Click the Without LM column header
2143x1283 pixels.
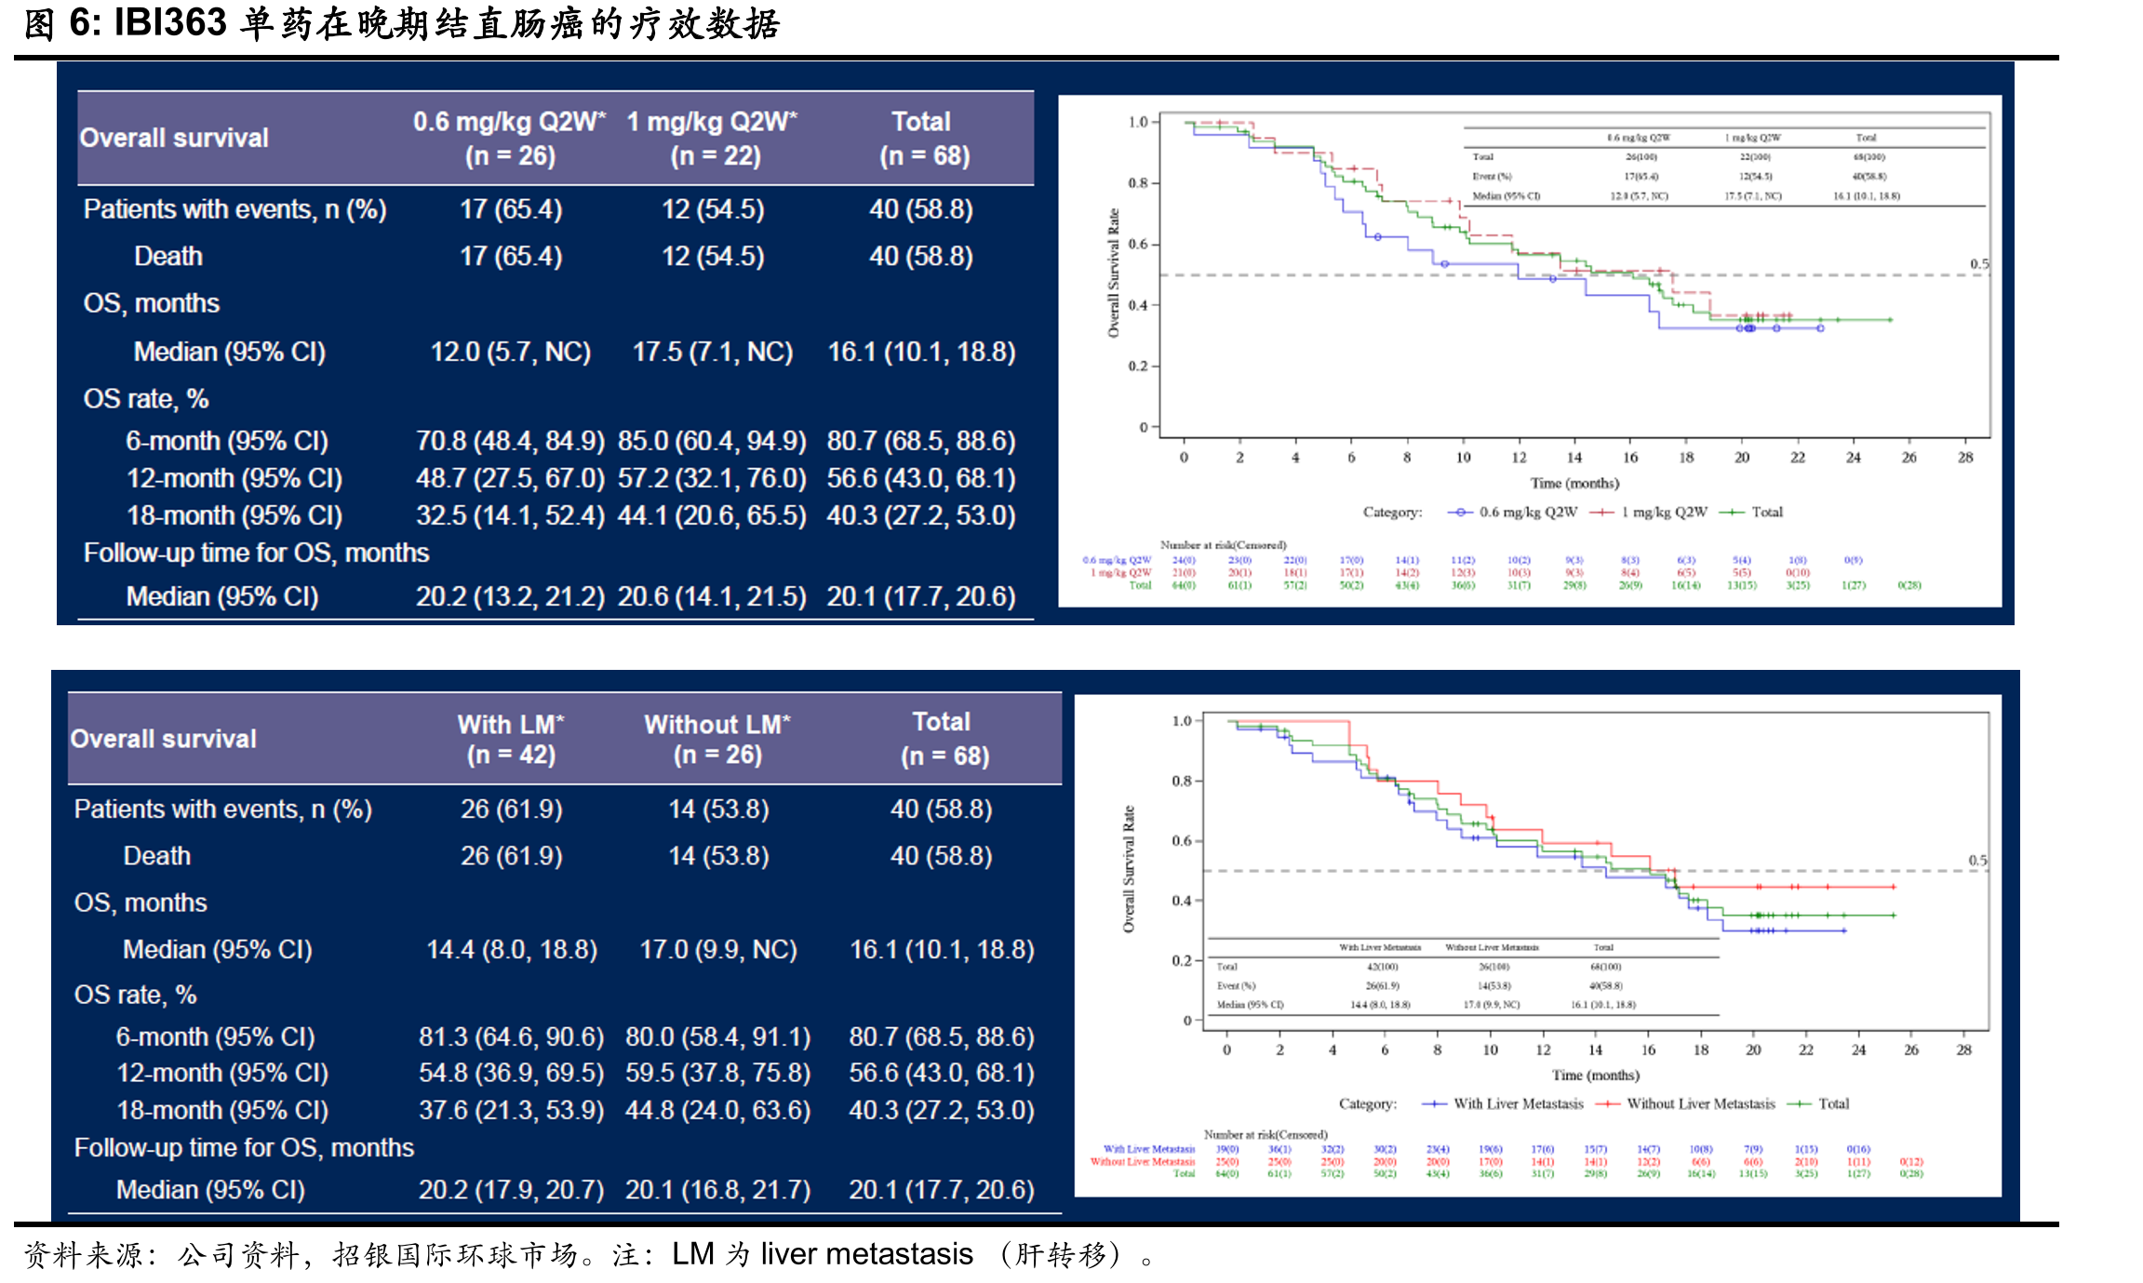coord(717,740)
